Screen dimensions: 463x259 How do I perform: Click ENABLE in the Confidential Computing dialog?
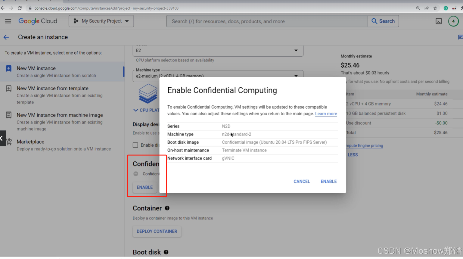point(328,181)
